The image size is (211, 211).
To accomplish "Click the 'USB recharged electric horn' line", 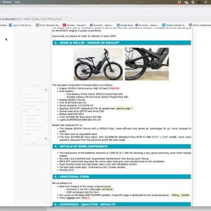I will 83,192.
